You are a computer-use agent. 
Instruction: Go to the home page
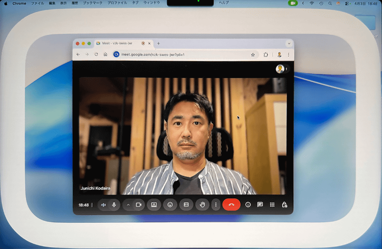(x=106, y=54)
